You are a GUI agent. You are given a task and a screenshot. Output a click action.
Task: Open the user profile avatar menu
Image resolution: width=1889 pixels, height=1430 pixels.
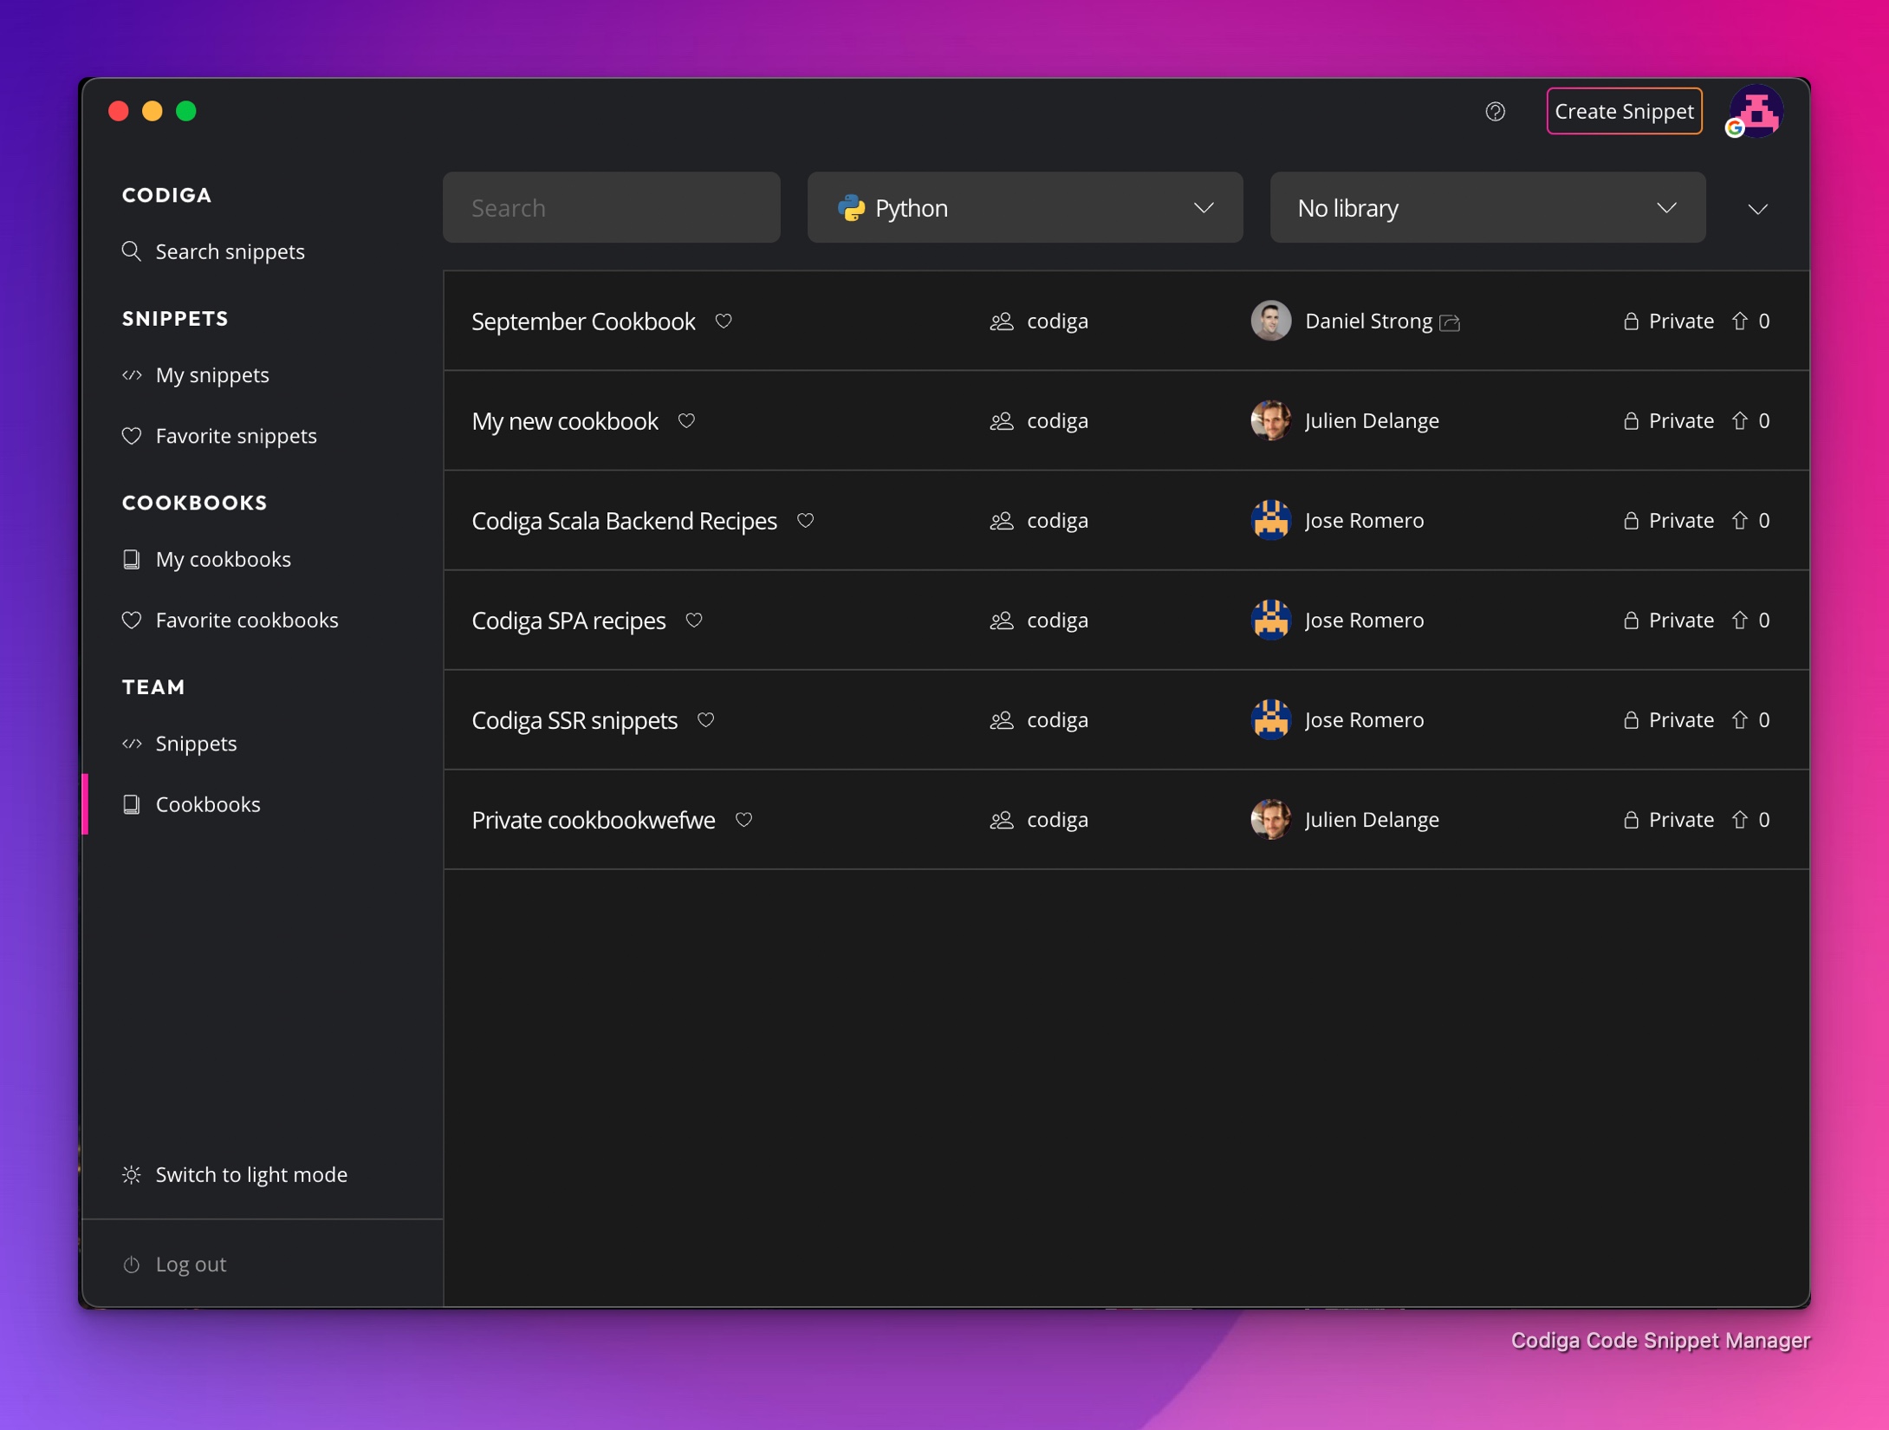click(1756, 112)
